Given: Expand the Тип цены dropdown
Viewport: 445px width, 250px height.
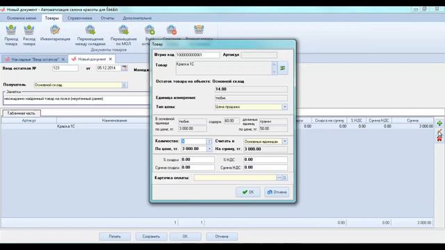Looking at the screenshot, I should [x=284, y=107].
